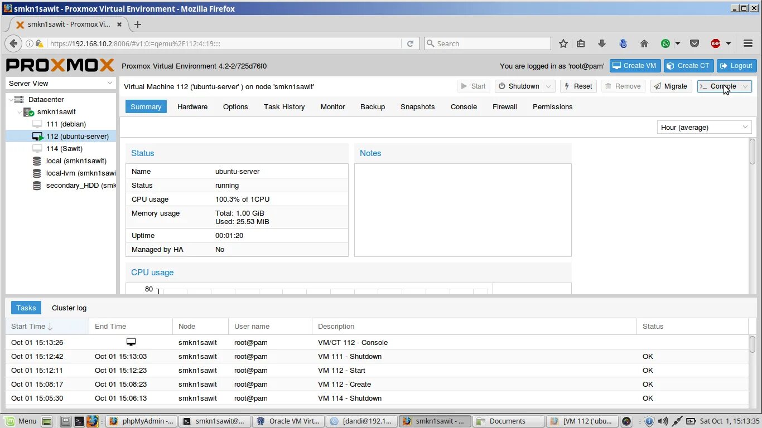Select VM 111 (debian) in tree
Viewport: 762px width, 428px height.
tap(66, 124)
